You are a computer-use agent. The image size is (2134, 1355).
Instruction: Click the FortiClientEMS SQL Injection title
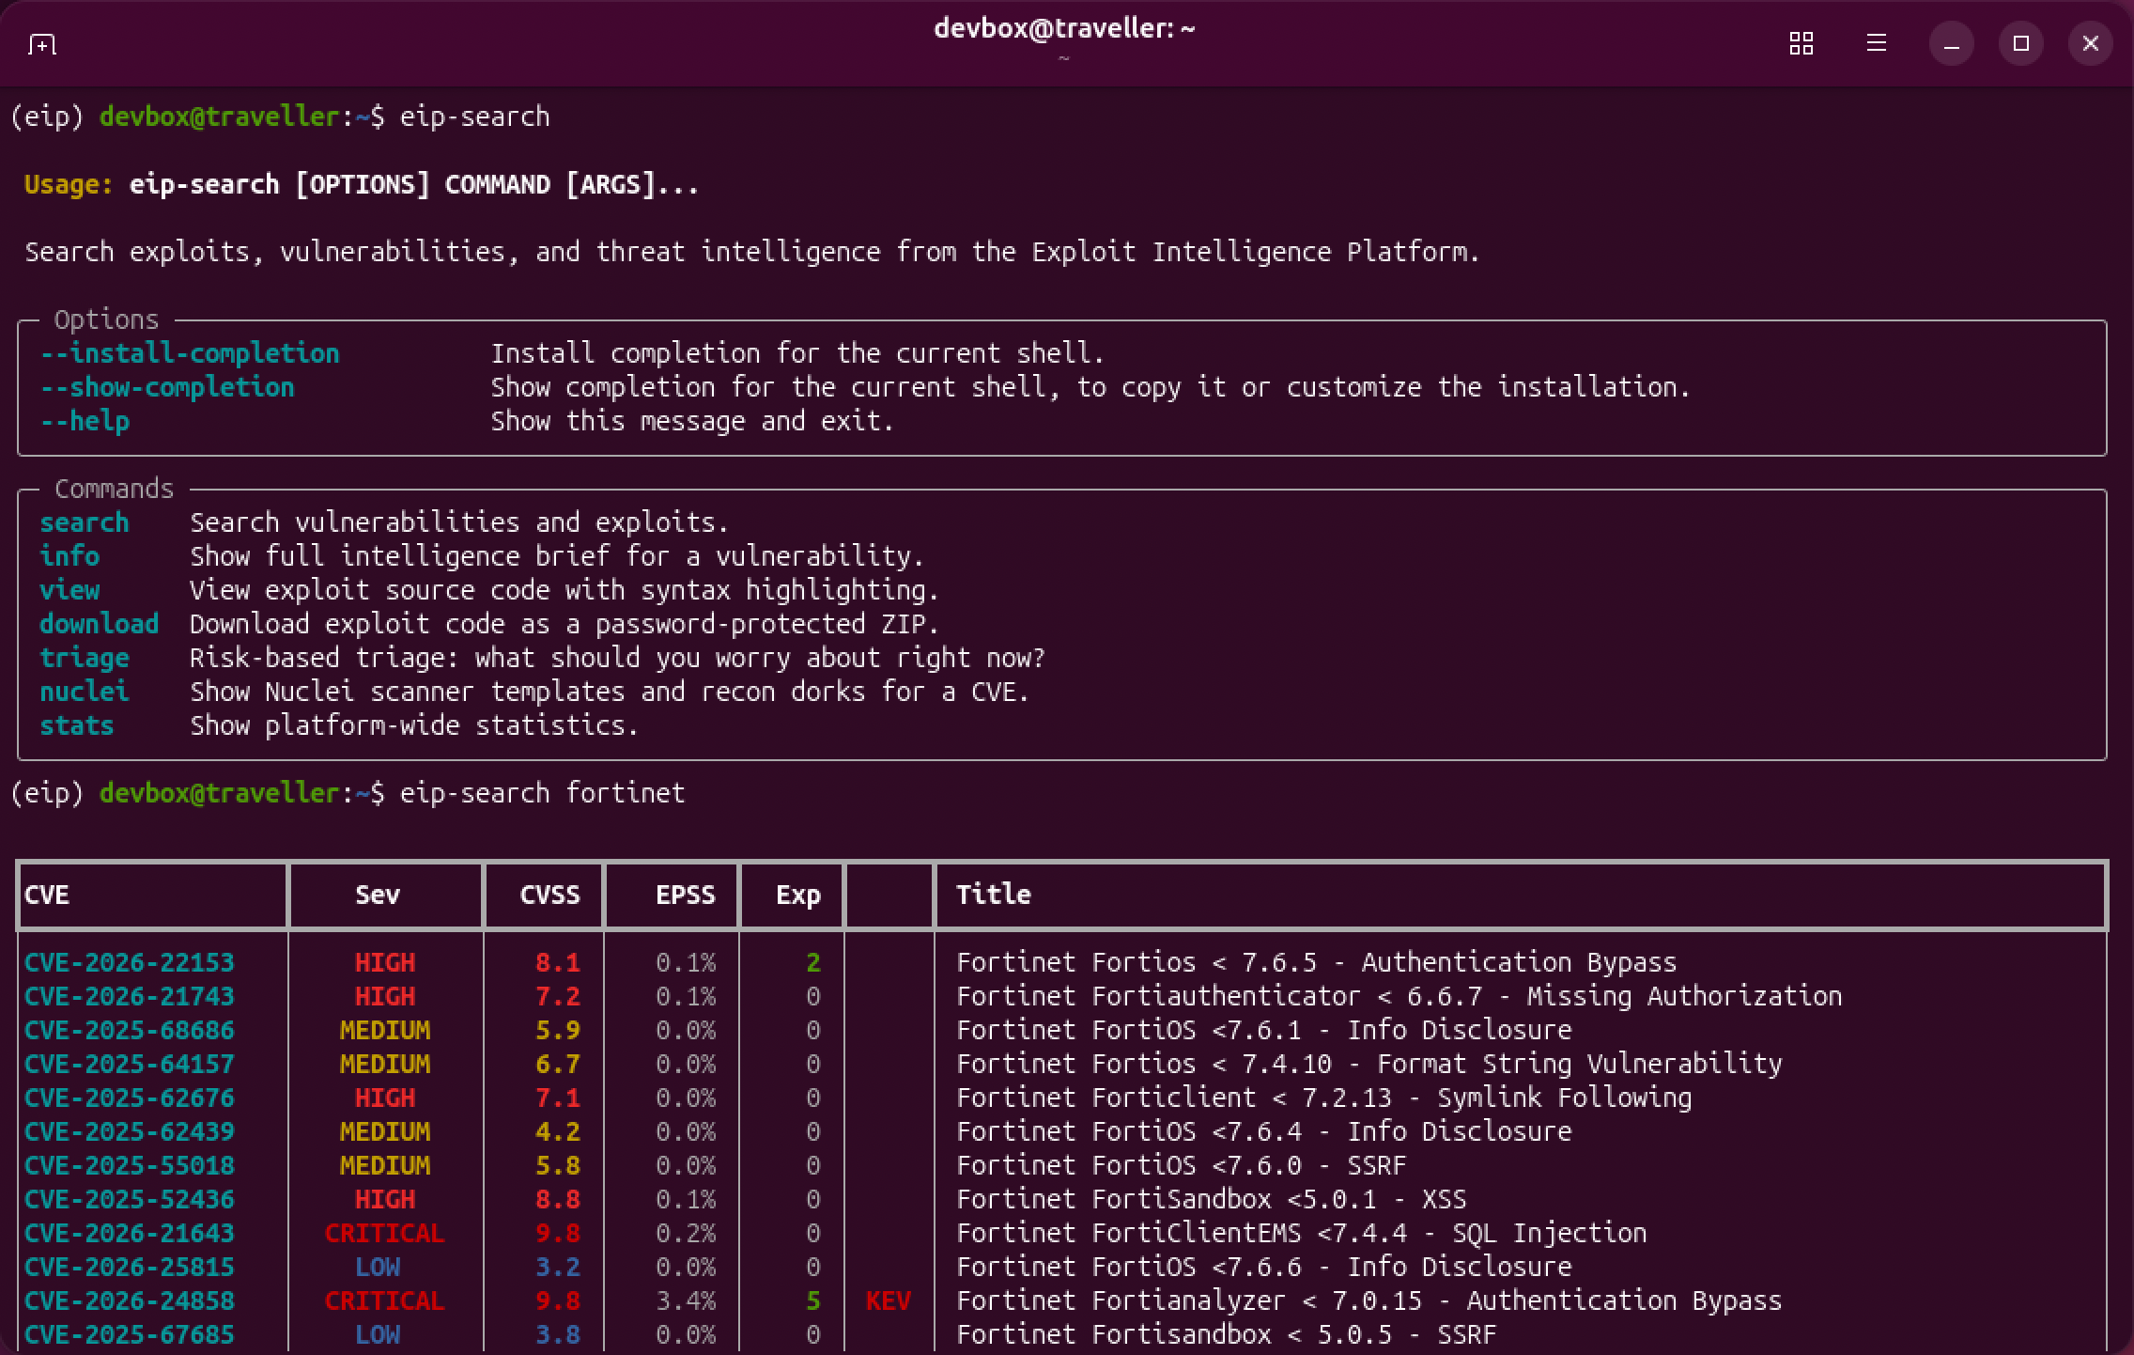[x=1302, y=1233]
